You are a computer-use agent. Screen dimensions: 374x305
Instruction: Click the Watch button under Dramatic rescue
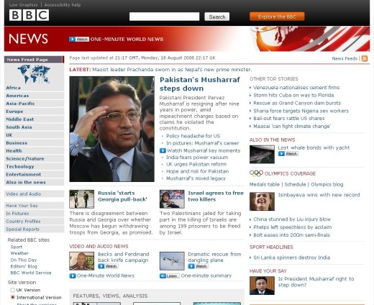pyautogui.click(x=198, y=266)
